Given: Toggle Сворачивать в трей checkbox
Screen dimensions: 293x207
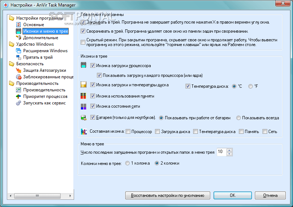Looking at the screenshot, I should point(83,31).
